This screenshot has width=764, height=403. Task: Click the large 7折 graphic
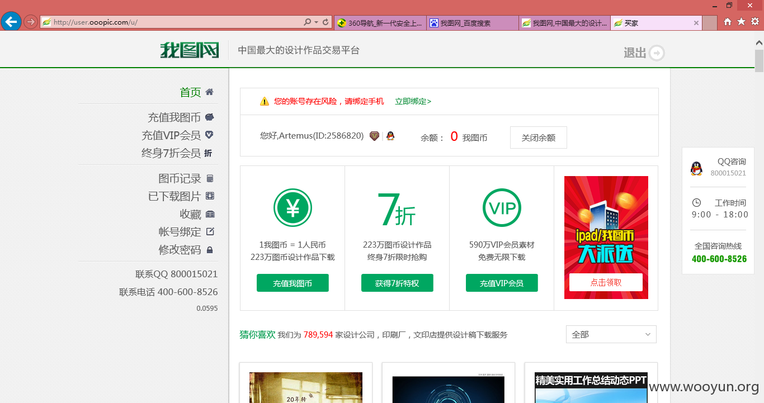click(397, 210)
